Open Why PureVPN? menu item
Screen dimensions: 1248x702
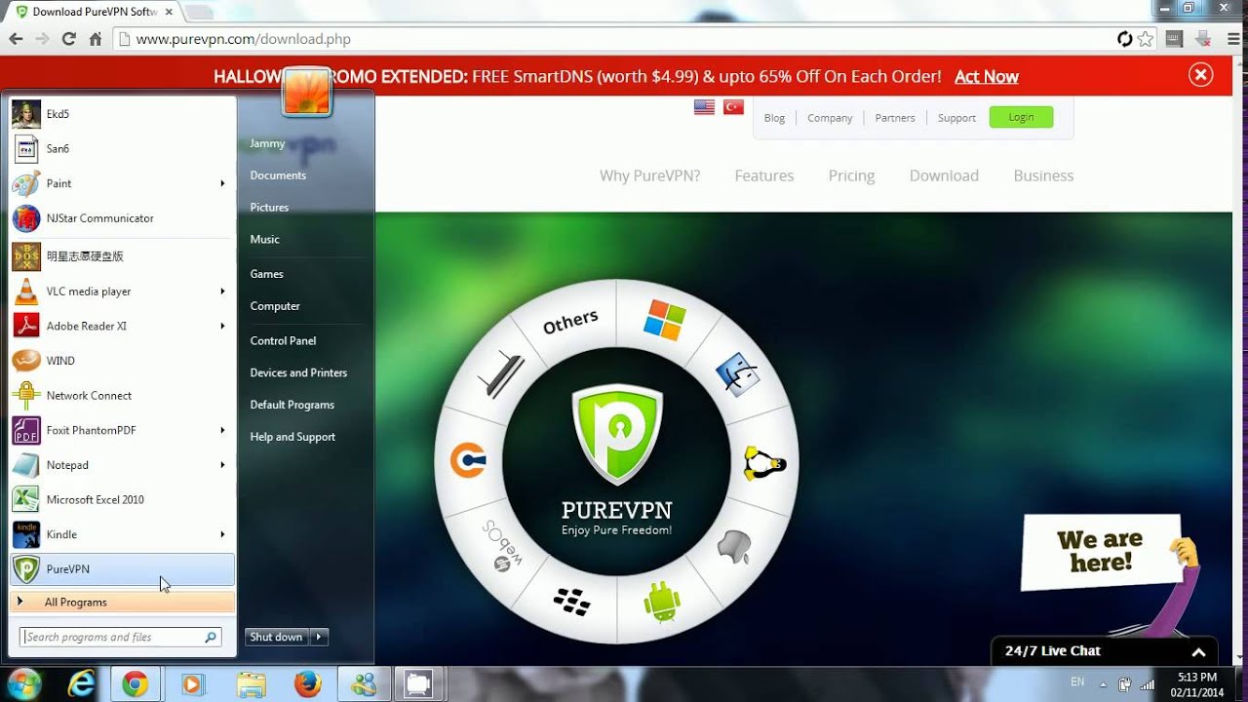click(x=649, y=175)
